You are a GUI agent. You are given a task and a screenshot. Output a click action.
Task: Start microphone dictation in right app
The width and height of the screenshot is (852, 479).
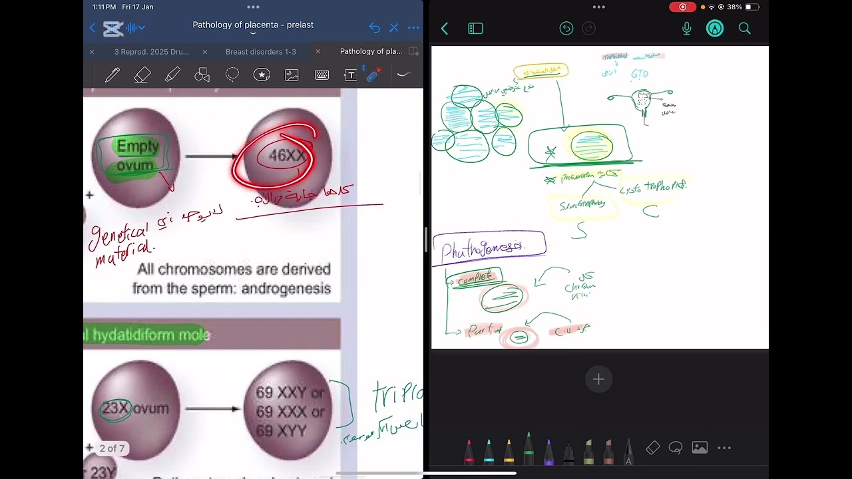(x=687, y=29)
